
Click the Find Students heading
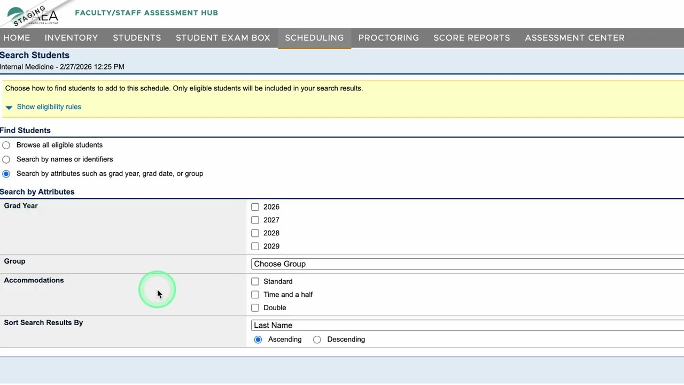(x=25, y=130)
